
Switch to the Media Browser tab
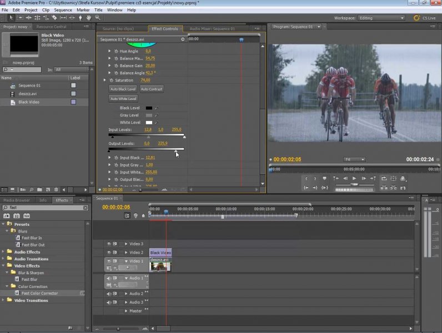[x=17, y=200]
